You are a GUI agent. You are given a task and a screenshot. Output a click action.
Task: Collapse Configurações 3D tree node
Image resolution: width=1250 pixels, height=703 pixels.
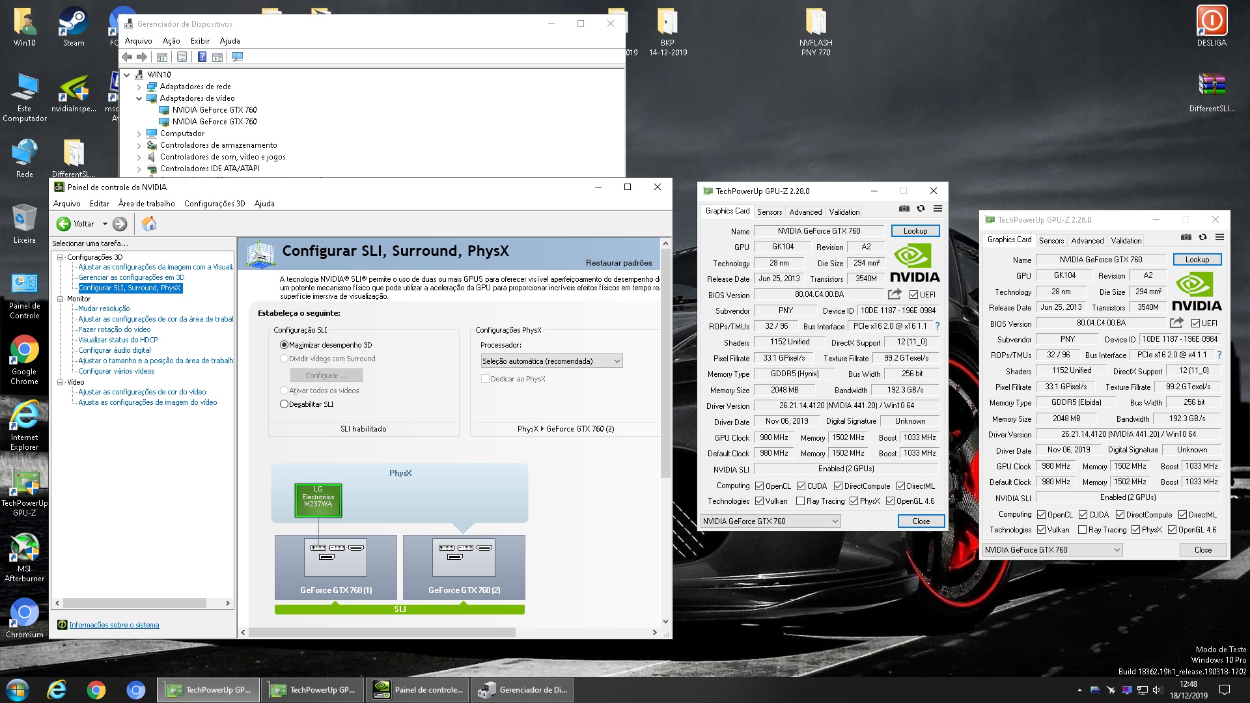click(60, 257)
